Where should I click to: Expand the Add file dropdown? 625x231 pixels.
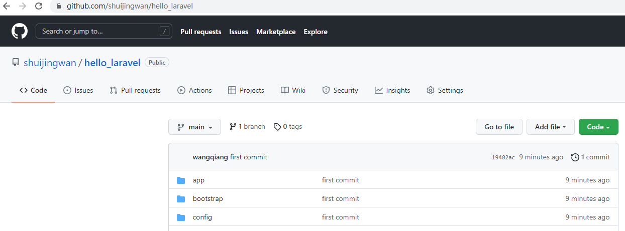[550, 127]
